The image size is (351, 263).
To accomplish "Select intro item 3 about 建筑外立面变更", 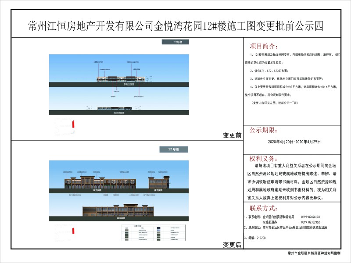I will click(x=287, y=79).
